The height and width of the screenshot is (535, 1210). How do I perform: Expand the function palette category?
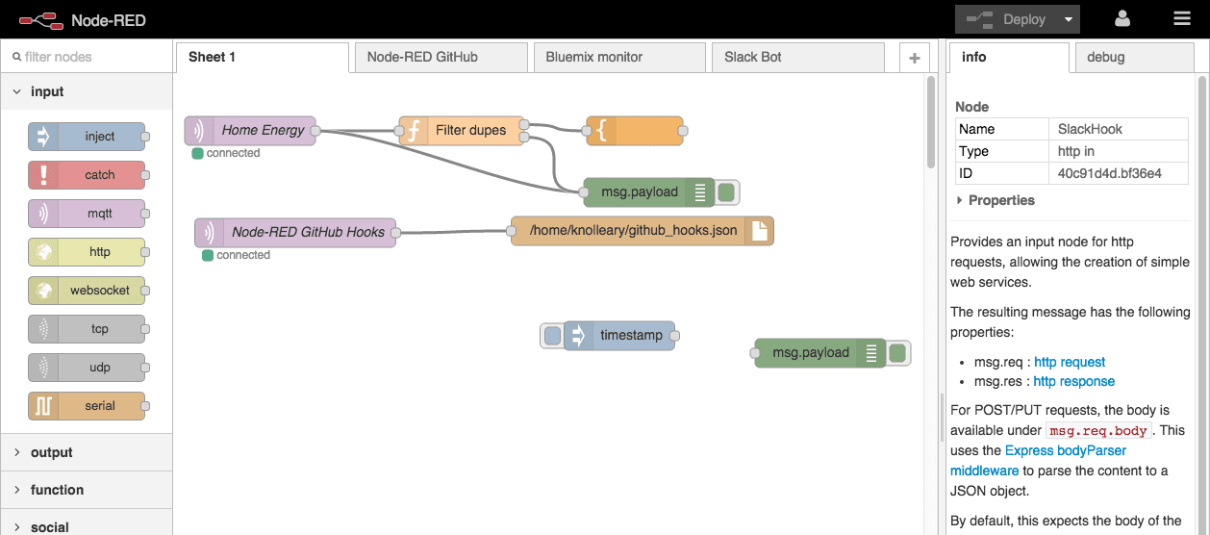click(x=87, y=490)
